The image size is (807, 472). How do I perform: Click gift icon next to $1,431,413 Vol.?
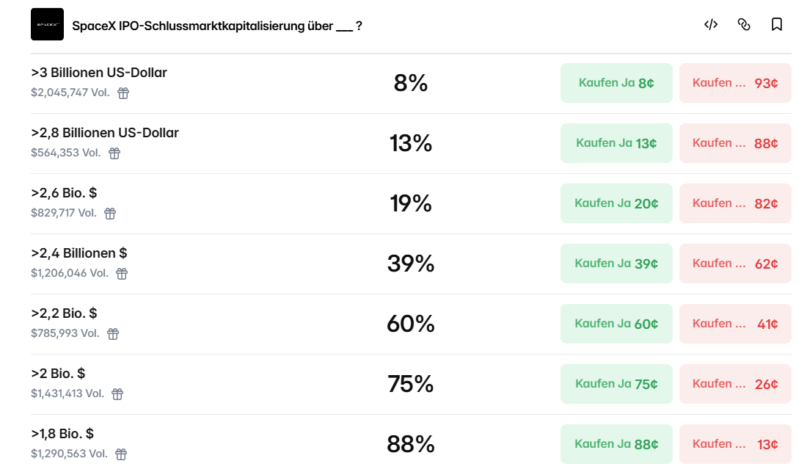[117, 394]
